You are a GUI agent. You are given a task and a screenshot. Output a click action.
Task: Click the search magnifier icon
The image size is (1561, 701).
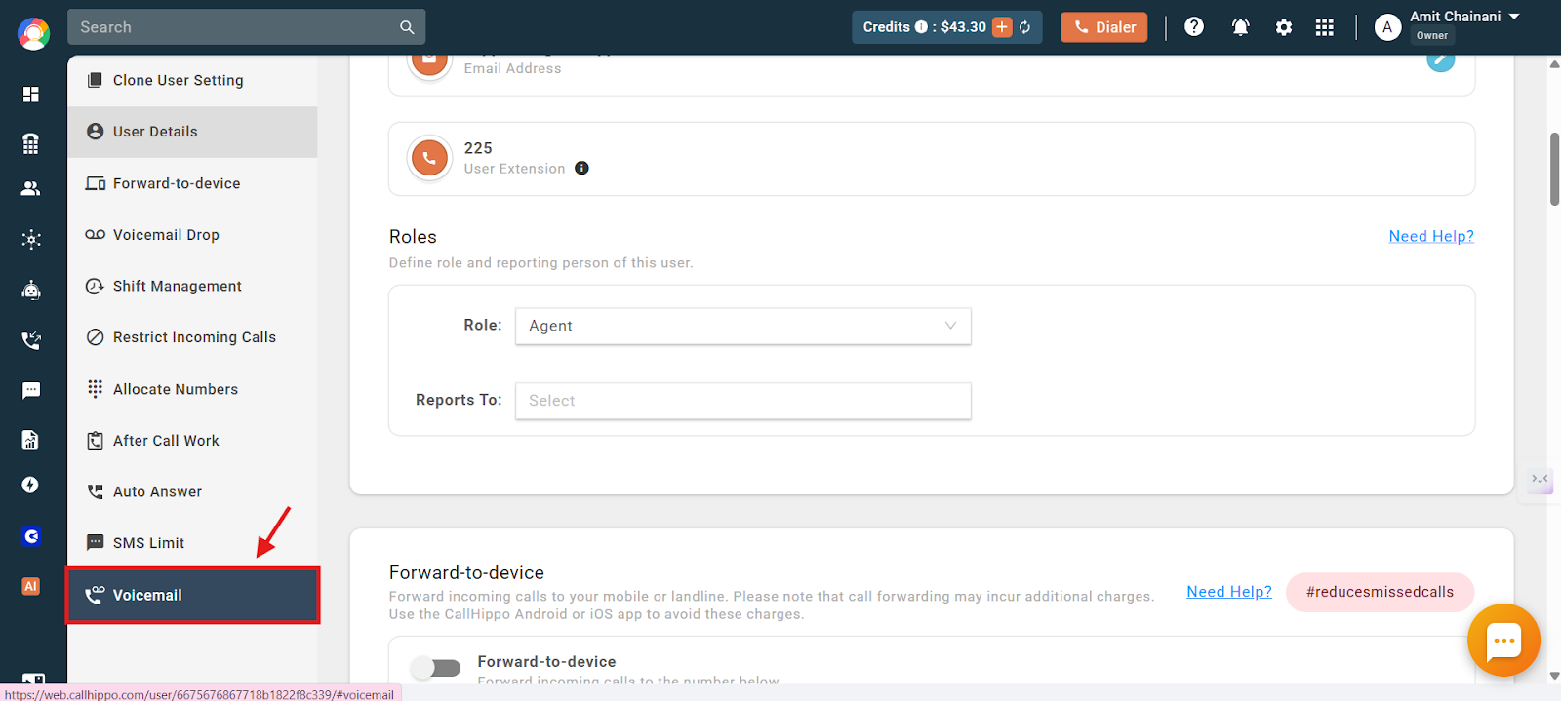pos(407,27)
